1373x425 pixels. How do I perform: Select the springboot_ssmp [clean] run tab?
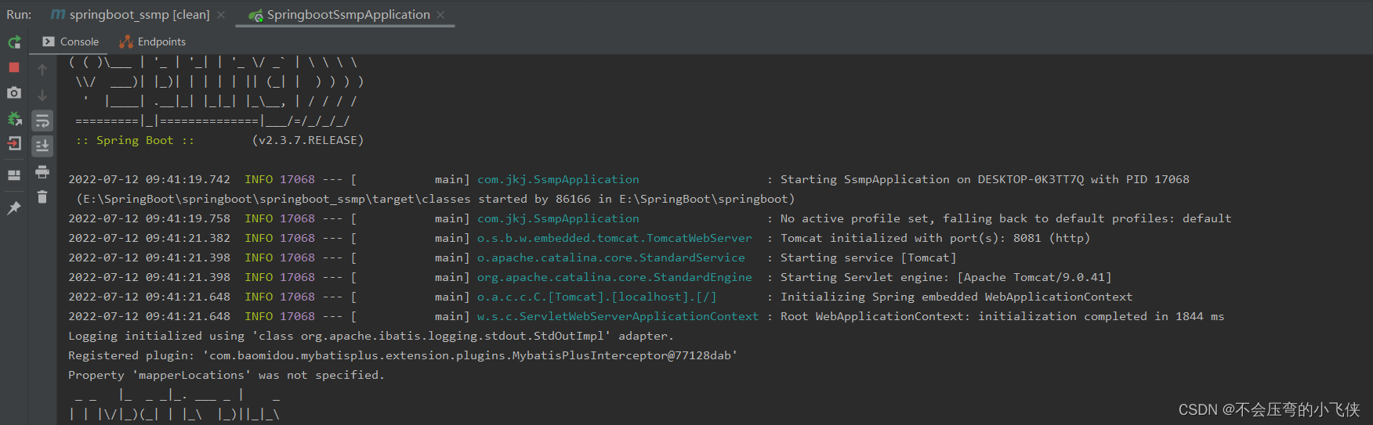(x=132, y=15)
